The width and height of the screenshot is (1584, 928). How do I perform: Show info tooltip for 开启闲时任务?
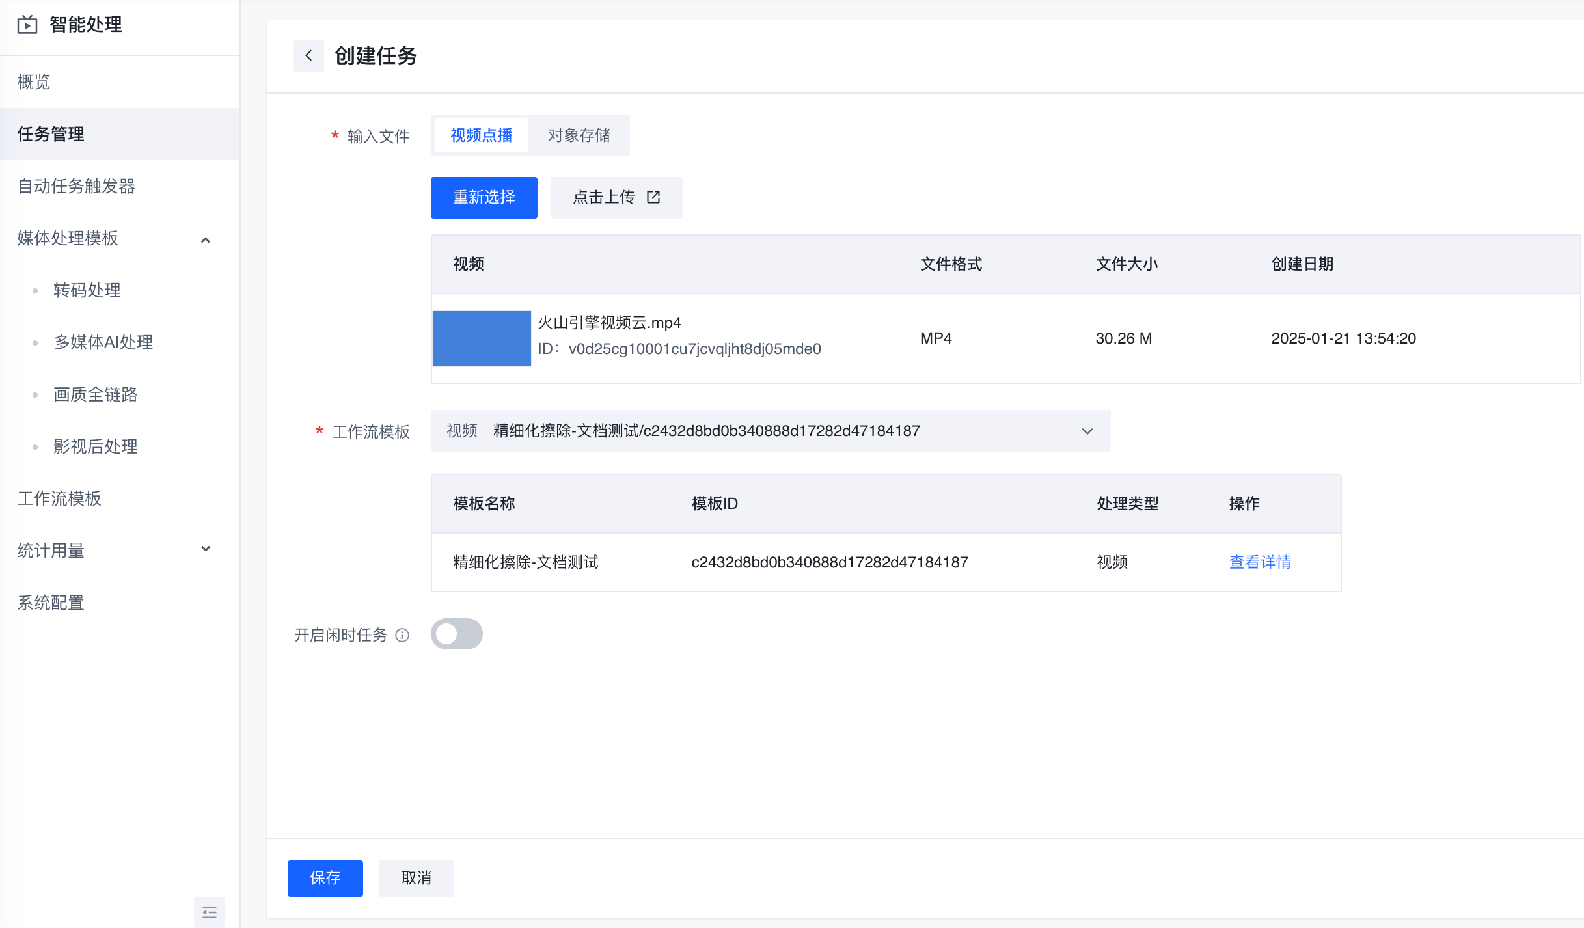[x=402, y=635]
